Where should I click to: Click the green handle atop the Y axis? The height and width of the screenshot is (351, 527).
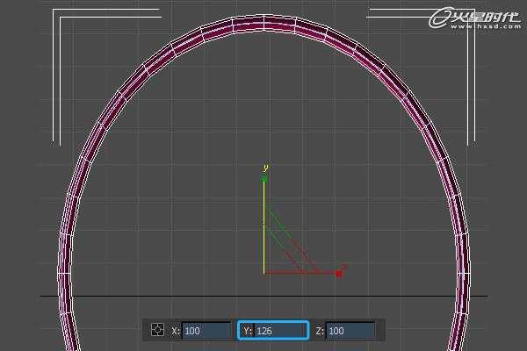(x=264, y=179)
